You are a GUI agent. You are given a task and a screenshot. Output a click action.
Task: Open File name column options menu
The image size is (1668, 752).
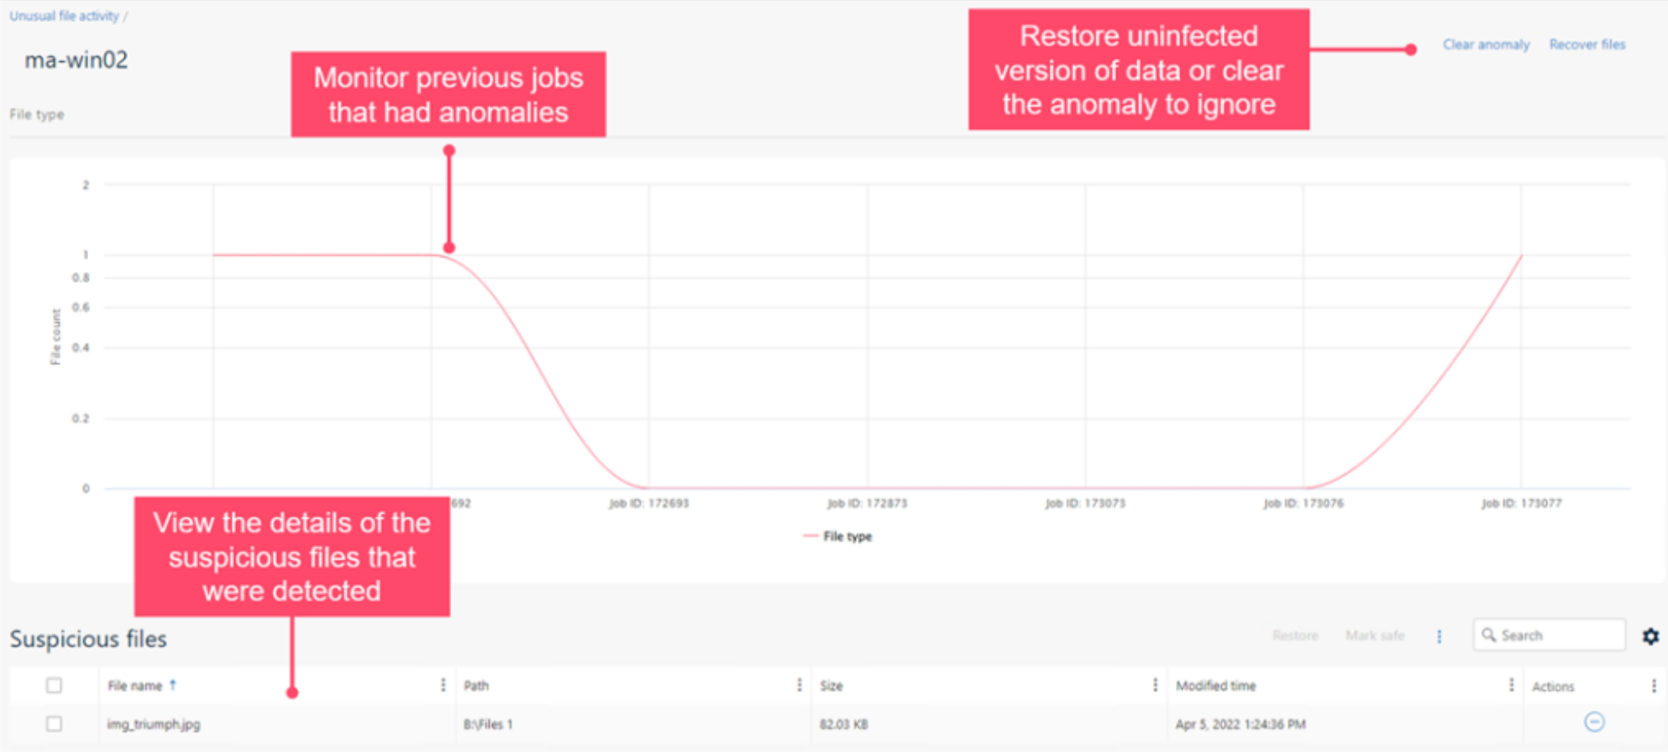(443, 686)
